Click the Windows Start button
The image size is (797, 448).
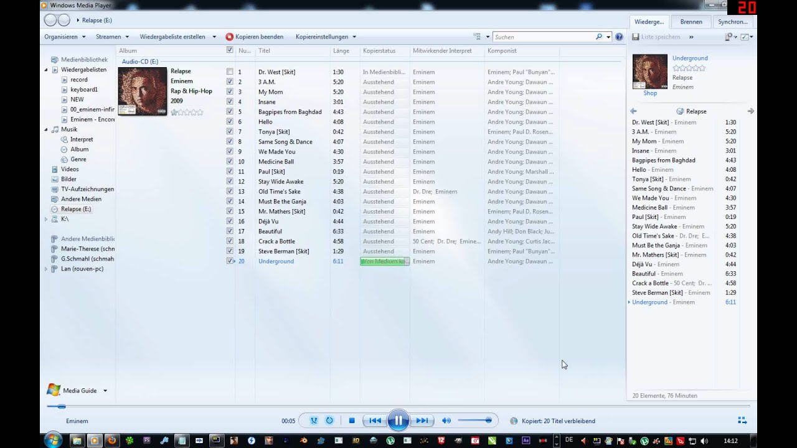click(x=52, y=440)
